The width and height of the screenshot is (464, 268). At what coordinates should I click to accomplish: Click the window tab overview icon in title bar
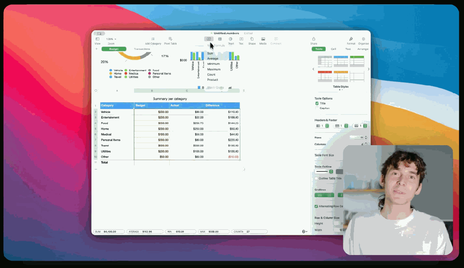(x=99, y=33)
